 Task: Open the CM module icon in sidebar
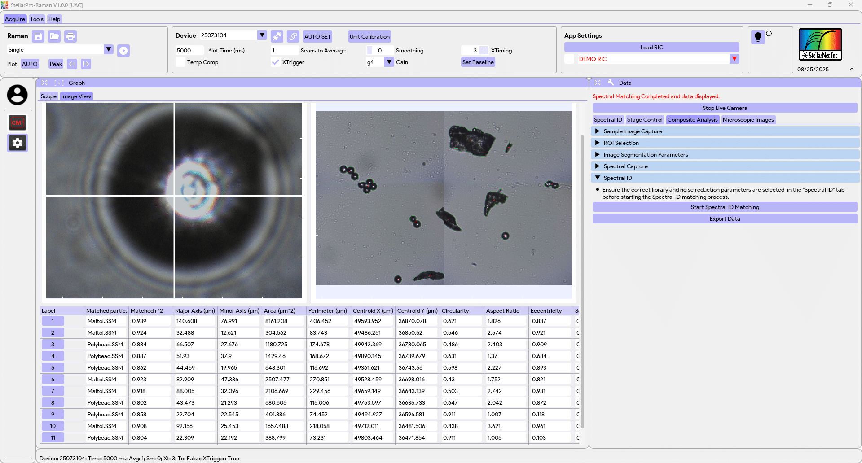click(x=18, y=122)
